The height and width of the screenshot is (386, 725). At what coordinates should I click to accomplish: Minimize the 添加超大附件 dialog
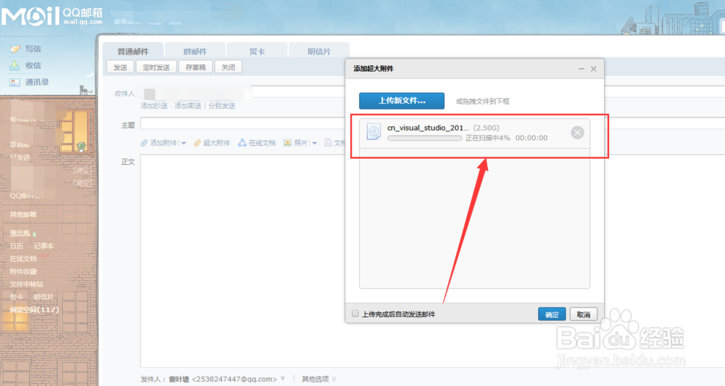point(581,69)
